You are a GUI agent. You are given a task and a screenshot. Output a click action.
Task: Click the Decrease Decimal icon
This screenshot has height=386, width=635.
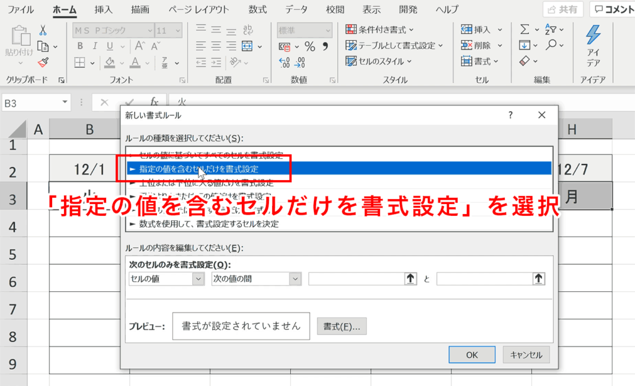tap(300, 62)
